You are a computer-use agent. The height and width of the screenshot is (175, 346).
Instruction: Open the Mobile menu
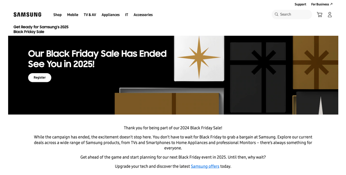coord(73,15)
